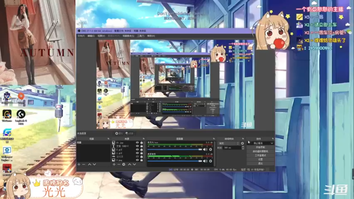Undock the 场景 panel via header icon
The image size is (354, 199).
pyautogui.click(x=108, y=138)
